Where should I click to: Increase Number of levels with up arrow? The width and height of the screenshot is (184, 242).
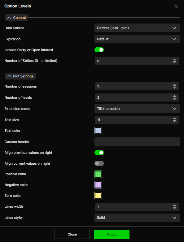click(174, 96)
